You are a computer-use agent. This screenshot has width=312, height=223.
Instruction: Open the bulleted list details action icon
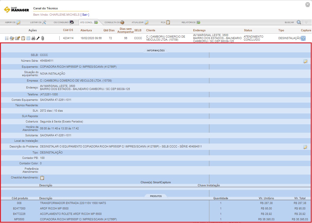(7, 38)
